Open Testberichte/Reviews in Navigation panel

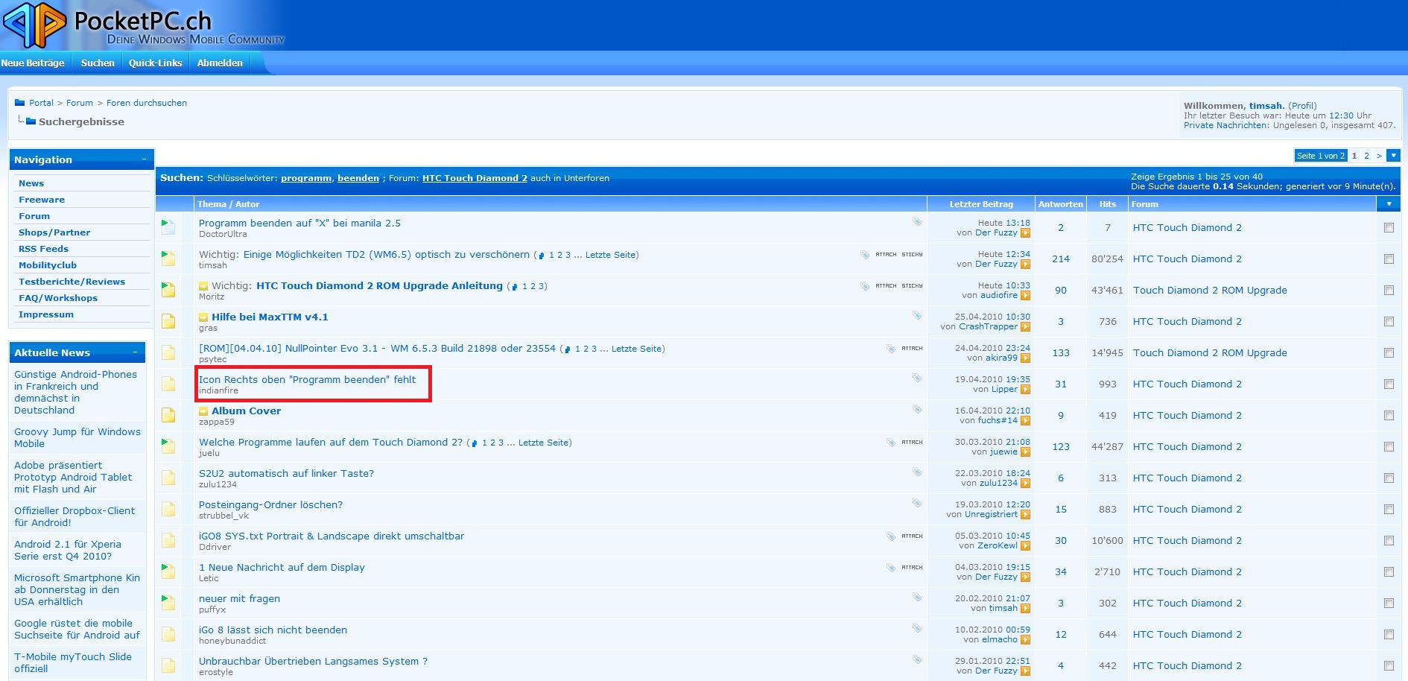(72, 282)
